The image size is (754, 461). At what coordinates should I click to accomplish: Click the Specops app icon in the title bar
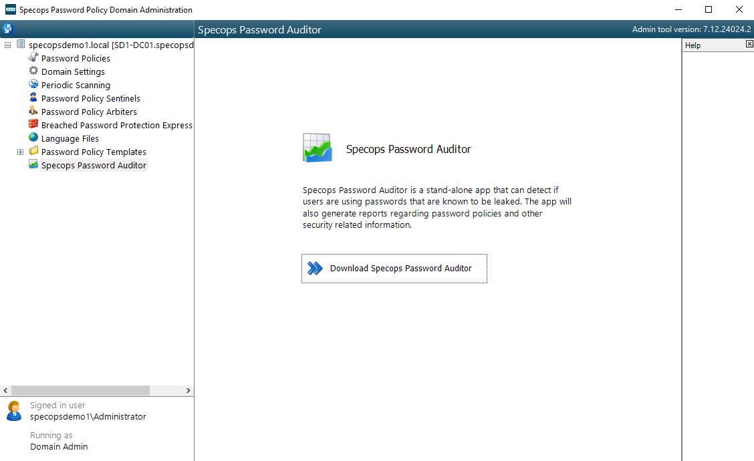10,9
